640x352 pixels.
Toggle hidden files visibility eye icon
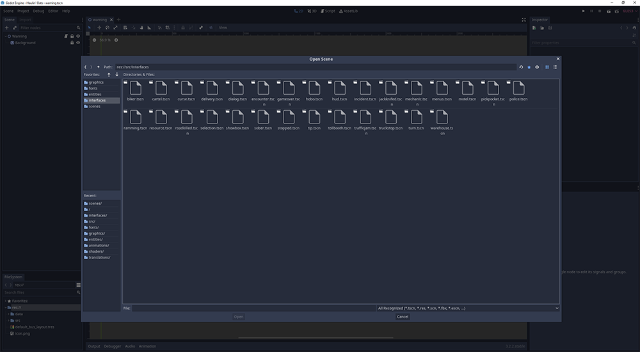coord(537,67)
